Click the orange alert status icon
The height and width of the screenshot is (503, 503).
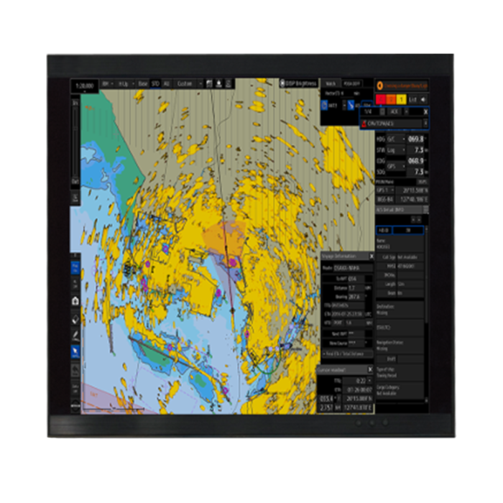coord(381,85)
